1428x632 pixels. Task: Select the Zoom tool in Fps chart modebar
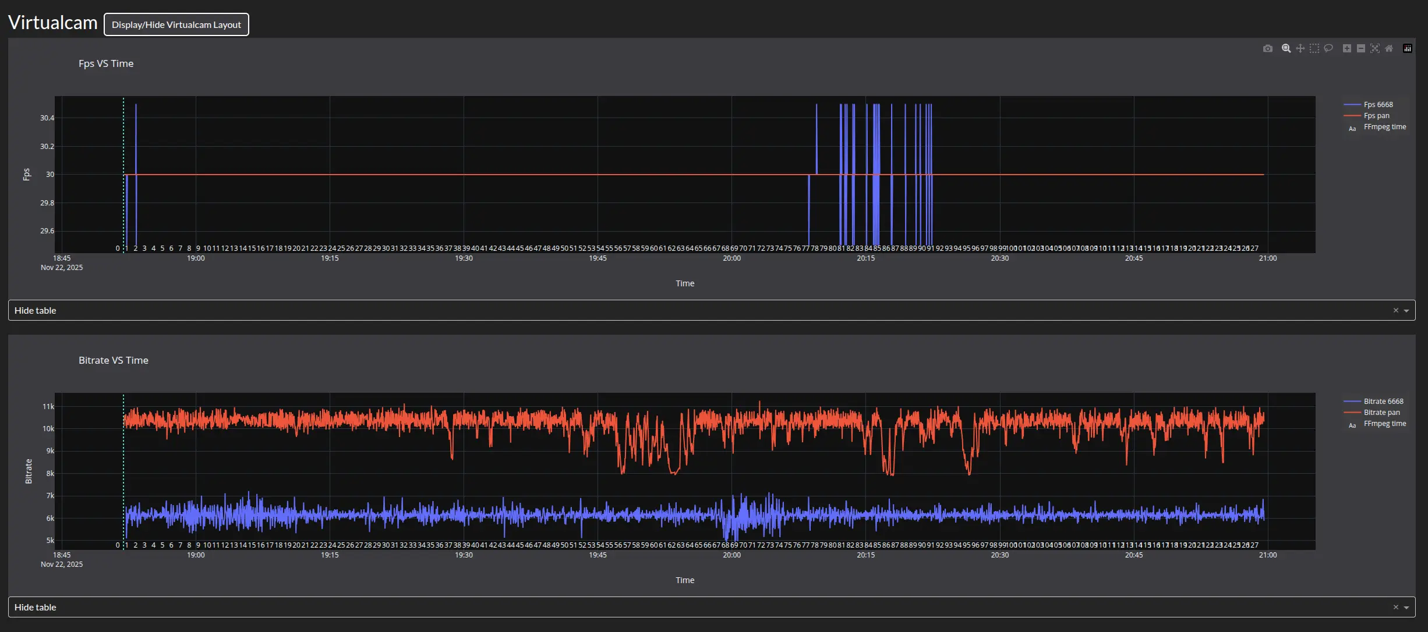1286,48
